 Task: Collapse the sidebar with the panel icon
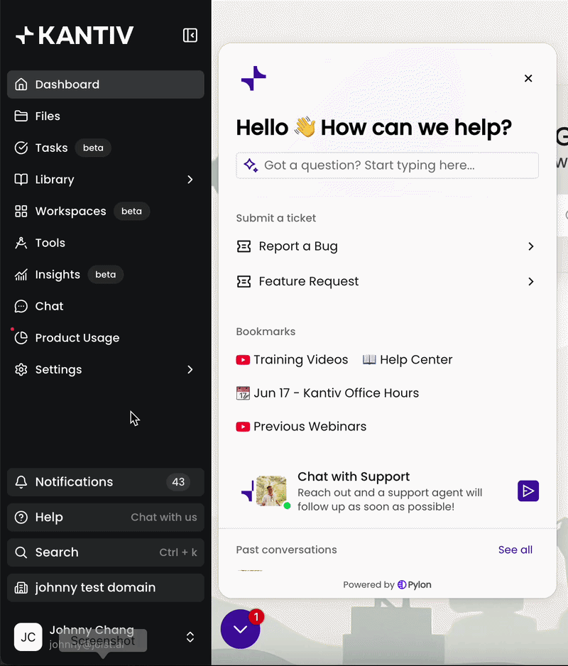point(190,36)
